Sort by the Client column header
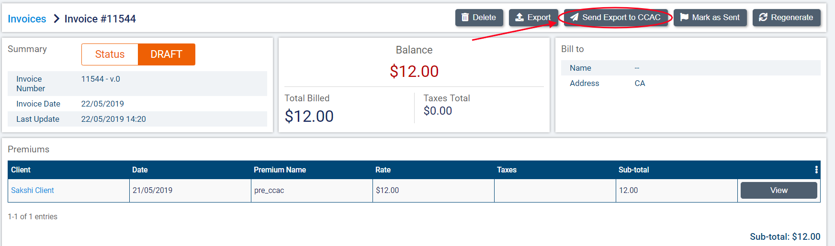835x246 pixels. point(21,170)
